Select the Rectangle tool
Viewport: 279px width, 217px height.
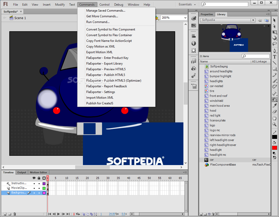click(x=275, y=69)
